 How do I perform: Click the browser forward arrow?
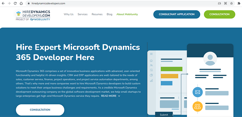(9, 3)
